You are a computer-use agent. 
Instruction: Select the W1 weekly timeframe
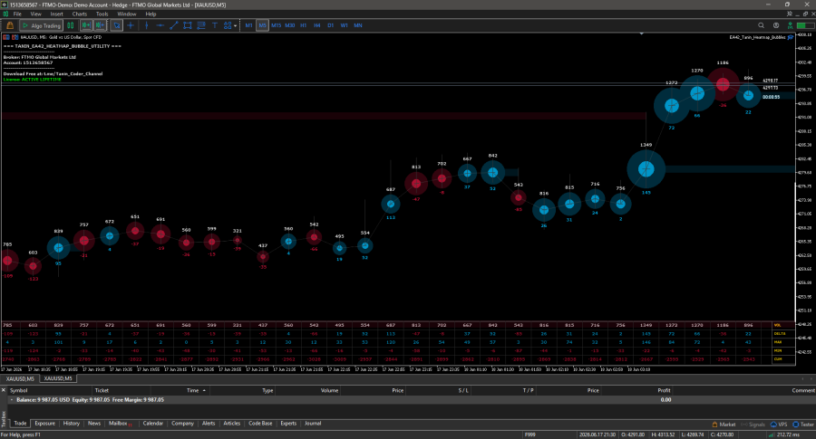click(344, 25)
